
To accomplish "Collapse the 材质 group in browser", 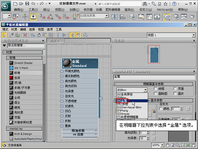I will 4,52.
